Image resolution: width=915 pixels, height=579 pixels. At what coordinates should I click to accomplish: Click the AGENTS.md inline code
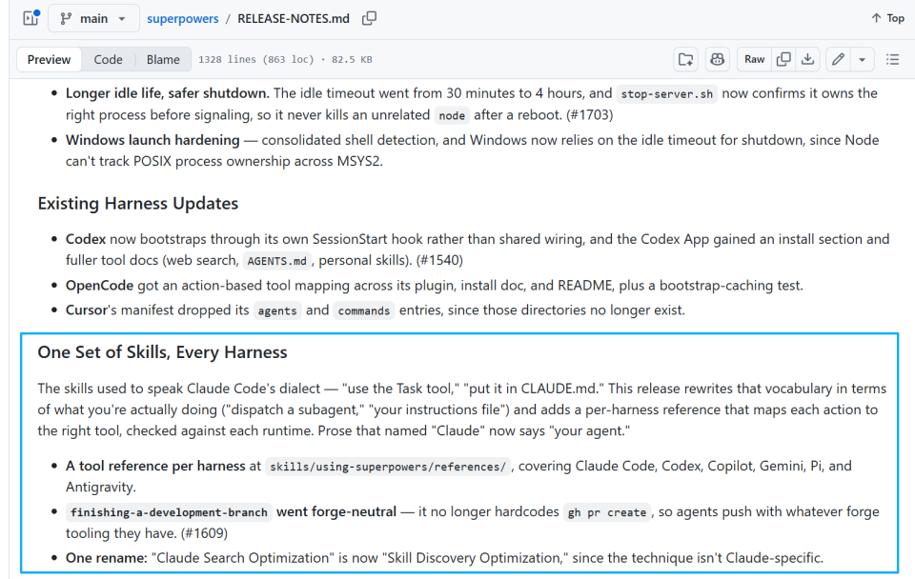tap(276, 261)
